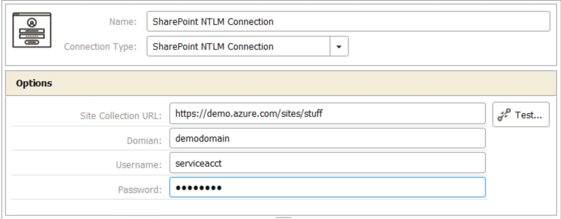Focus the Password field

pyautogui.click(x=327, y=187)
